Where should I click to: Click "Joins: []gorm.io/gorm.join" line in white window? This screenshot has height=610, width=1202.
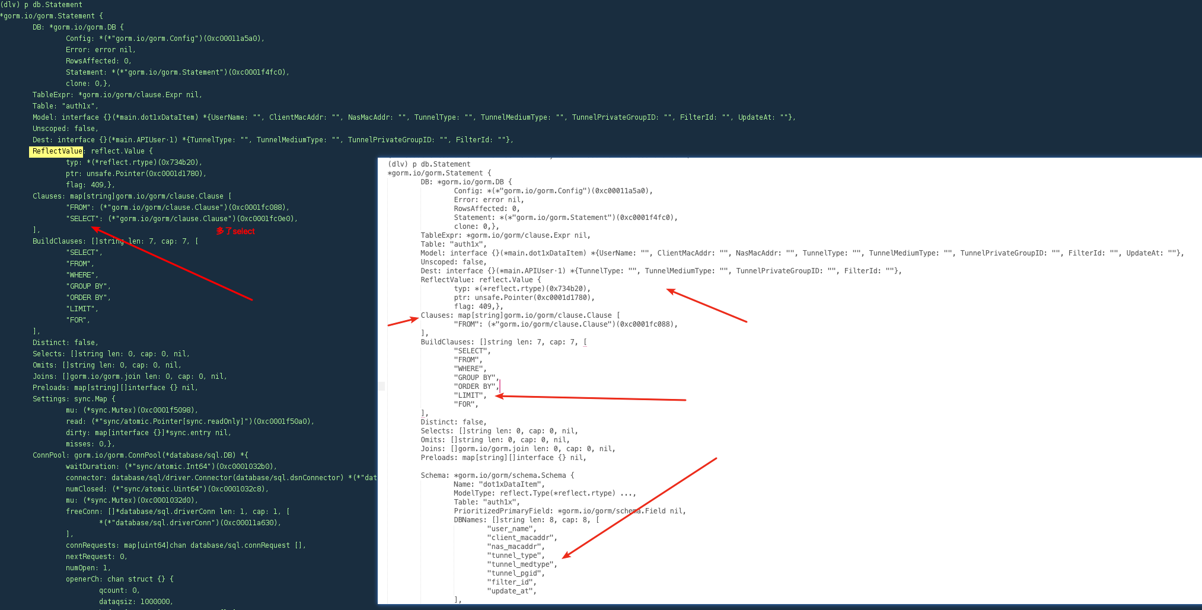coord(518,449)
